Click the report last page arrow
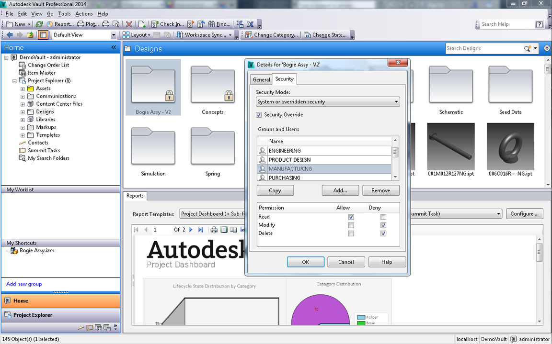Image resolution: width=552 pixels, height=344 pixels. [x=200, y=230]
